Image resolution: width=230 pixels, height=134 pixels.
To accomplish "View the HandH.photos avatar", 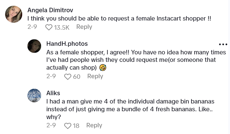I will [34, 46].
